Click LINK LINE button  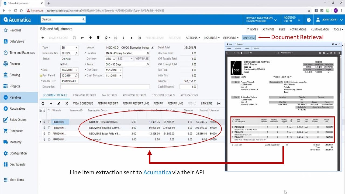(x=207, y=103)
